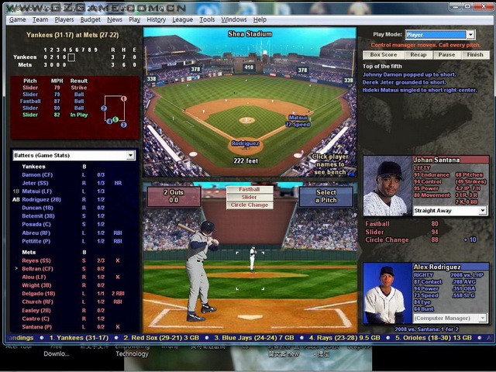496x372 pixels.
Task: Click Rodriguez label on the field
Action: pyautogui.click(x=245, y=143)
